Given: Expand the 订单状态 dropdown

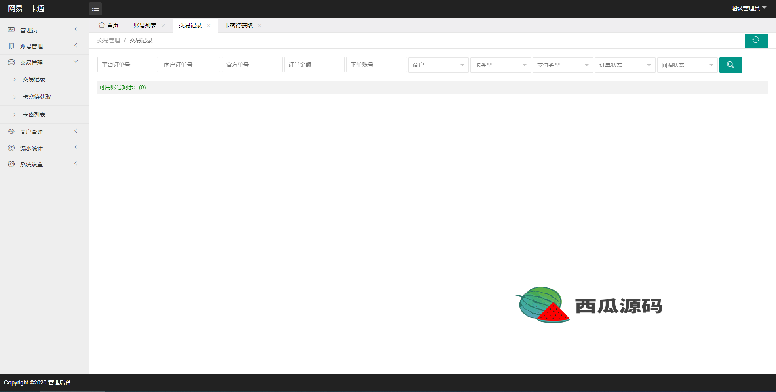Looking at the screenshot, I should click(625, 65).
